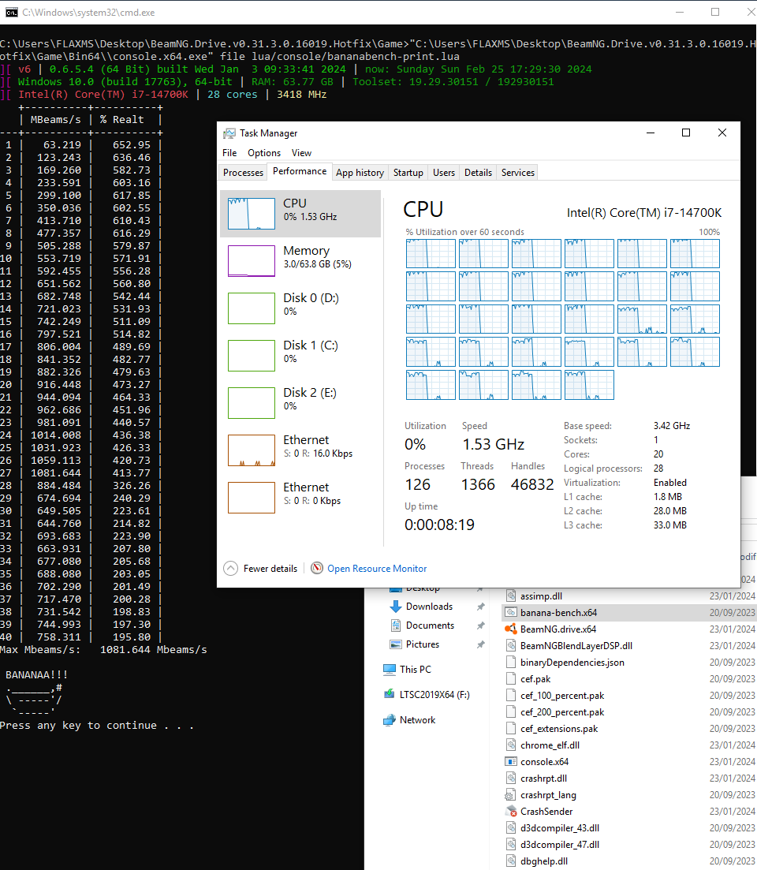Viewport: 757px width, 870px height.
Task: Click the Base speed 3.42 GHz value
Action: click(672, 426)
